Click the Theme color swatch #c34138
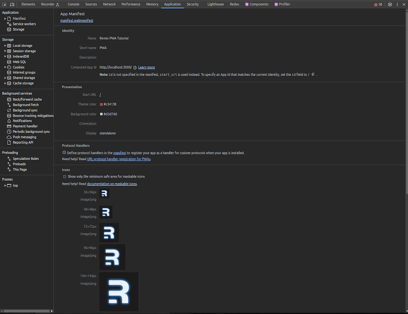The width and height of the screenshot is (408, 314). [x=101, y=104]
